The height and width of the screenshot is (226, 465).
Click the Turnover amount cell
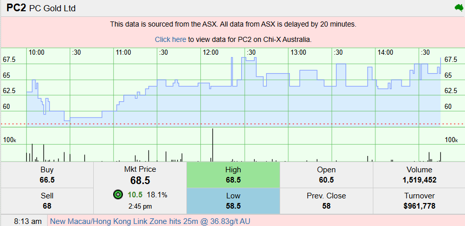[419, 201]
